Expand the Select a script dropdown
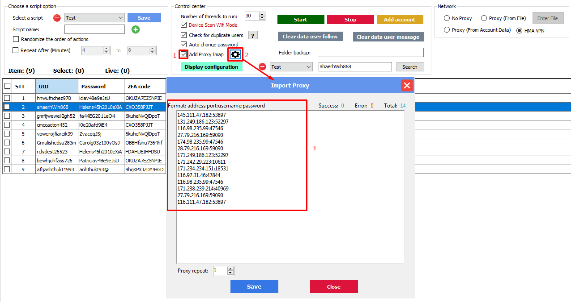This screenshot has width=571, height=302. pos(120,18)
